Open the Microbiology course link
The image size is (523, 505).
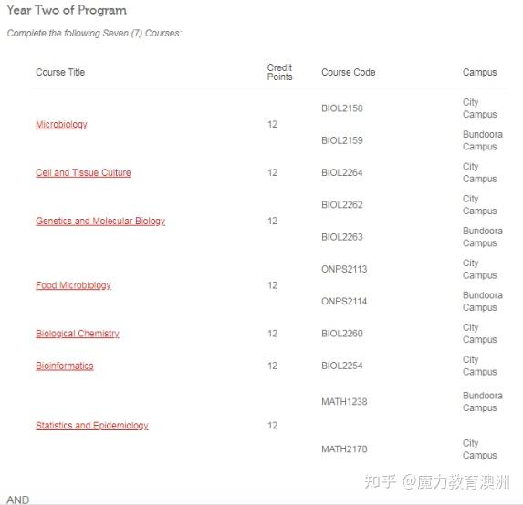pos(62,125)
